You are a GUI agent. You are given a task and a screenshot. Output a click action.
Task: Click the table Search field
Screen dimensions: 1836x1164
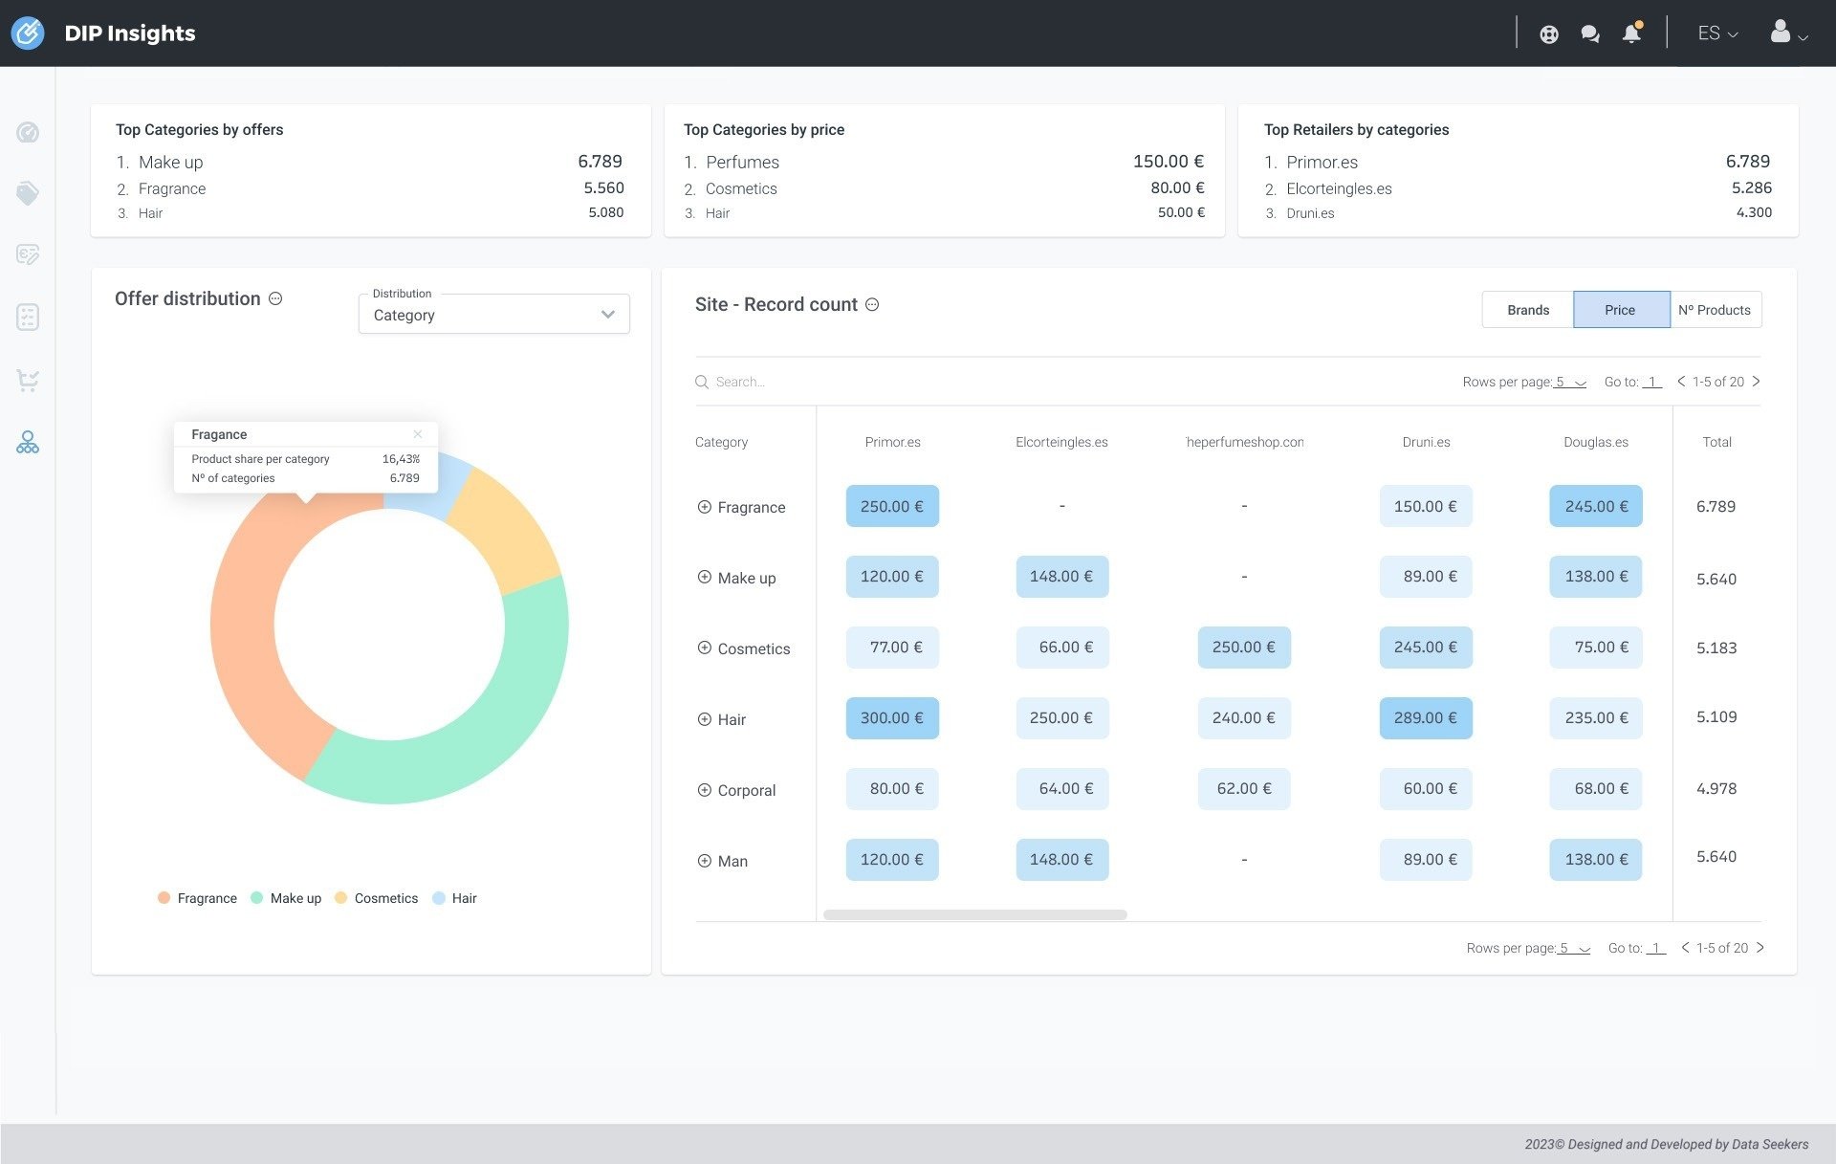(x=956, y=382)
